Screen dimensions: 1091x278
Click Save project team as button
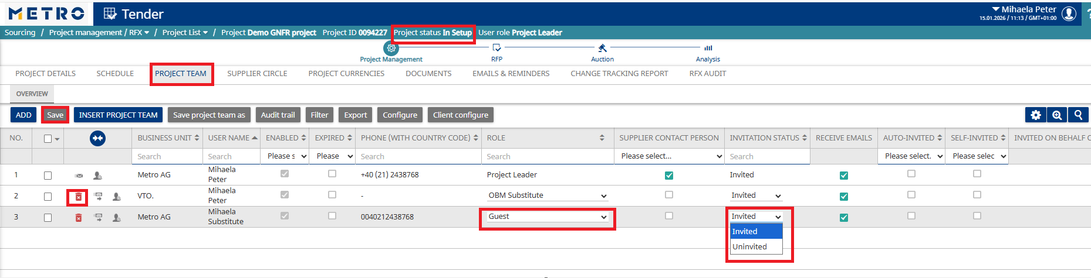click(209, 115)
